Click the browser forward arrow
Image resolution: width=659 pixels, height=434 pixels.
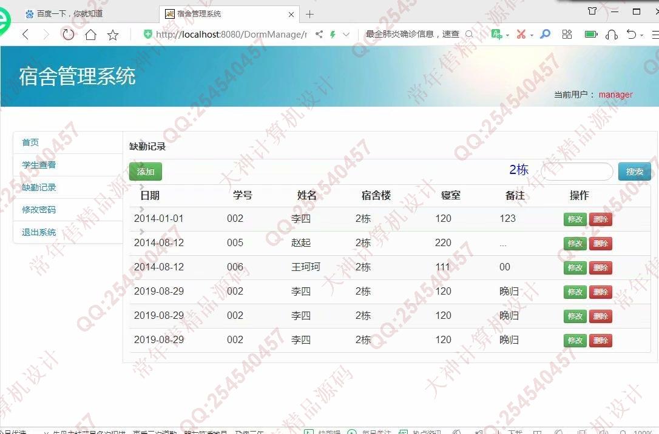point(46,35)
